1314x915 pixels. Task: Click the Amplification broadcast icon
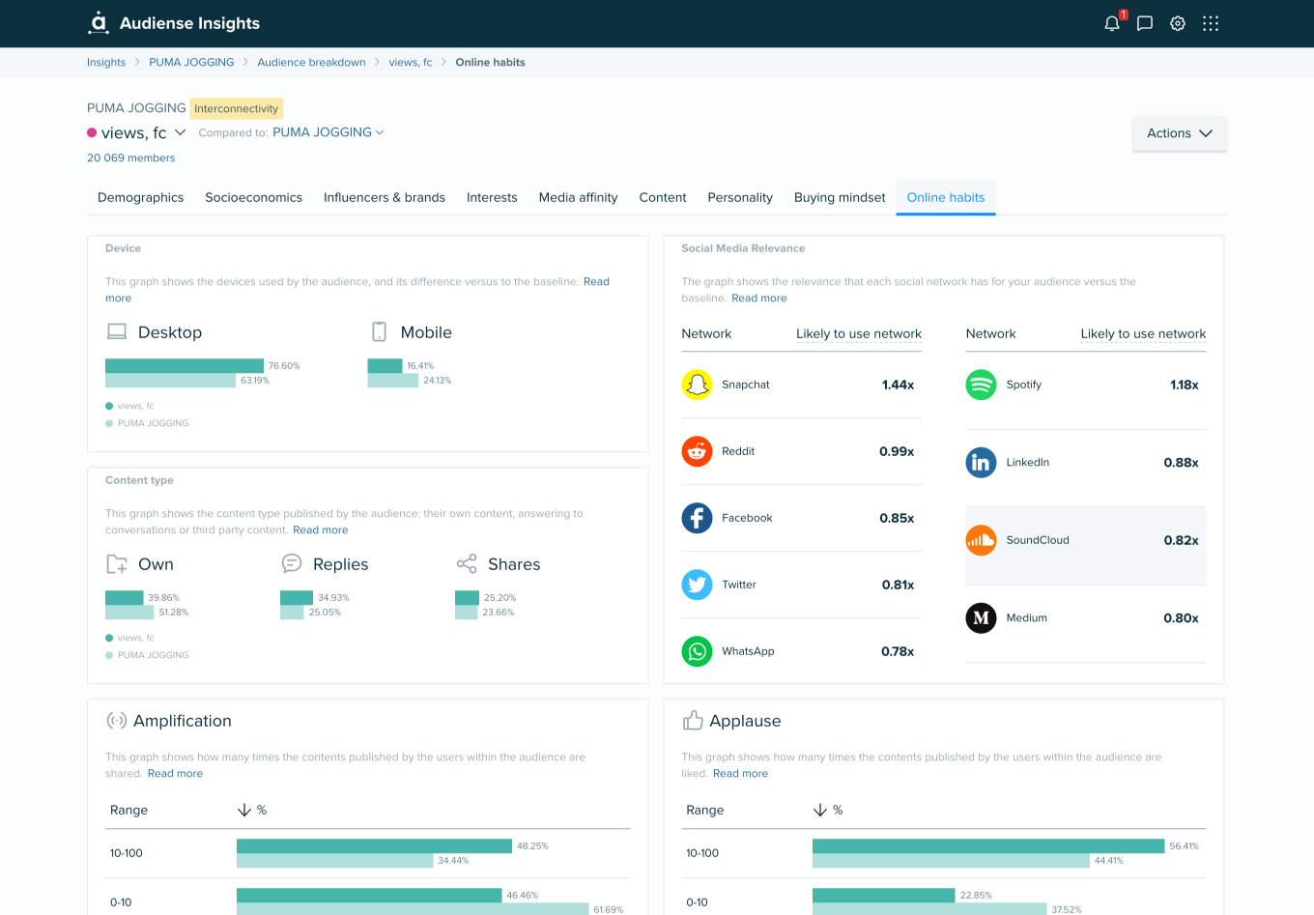[117, 721]
